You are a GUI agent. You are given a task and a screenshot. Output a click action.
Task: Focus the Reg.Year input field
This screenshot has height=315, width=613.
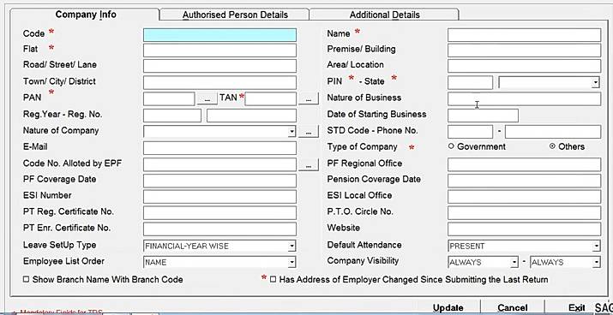click(x=172, y=116)
